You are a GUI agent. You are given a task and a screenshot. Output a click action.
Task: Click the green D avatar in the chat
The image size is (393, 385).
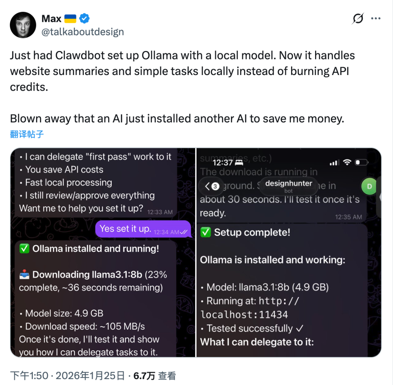tap(369, 186)
